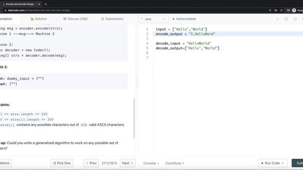Click line number 7 in editor gutter

click(147, 58)
